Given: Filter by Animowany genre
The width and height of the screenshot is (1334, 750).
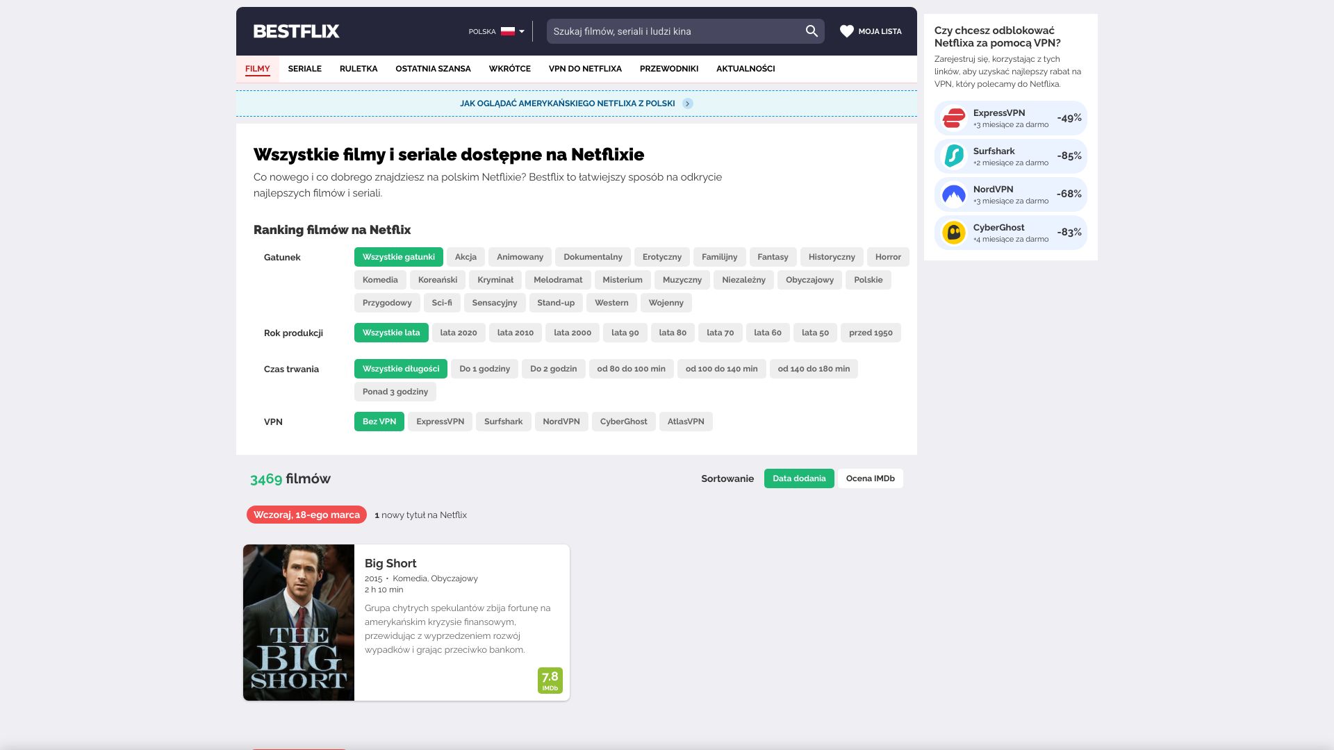Looking at the screenshot, I should (520, 257).
